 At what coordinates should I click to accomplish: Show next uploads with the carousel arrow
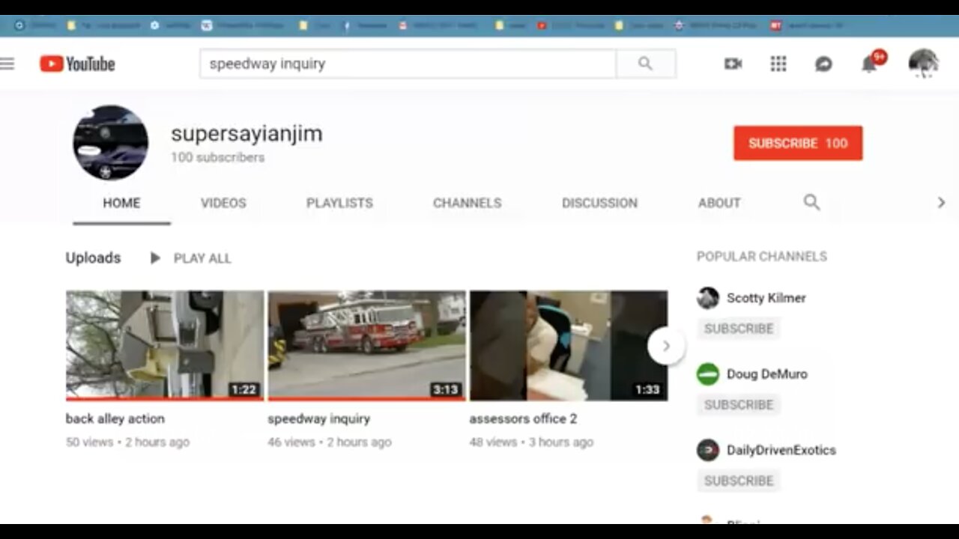(x=665, y=346)
